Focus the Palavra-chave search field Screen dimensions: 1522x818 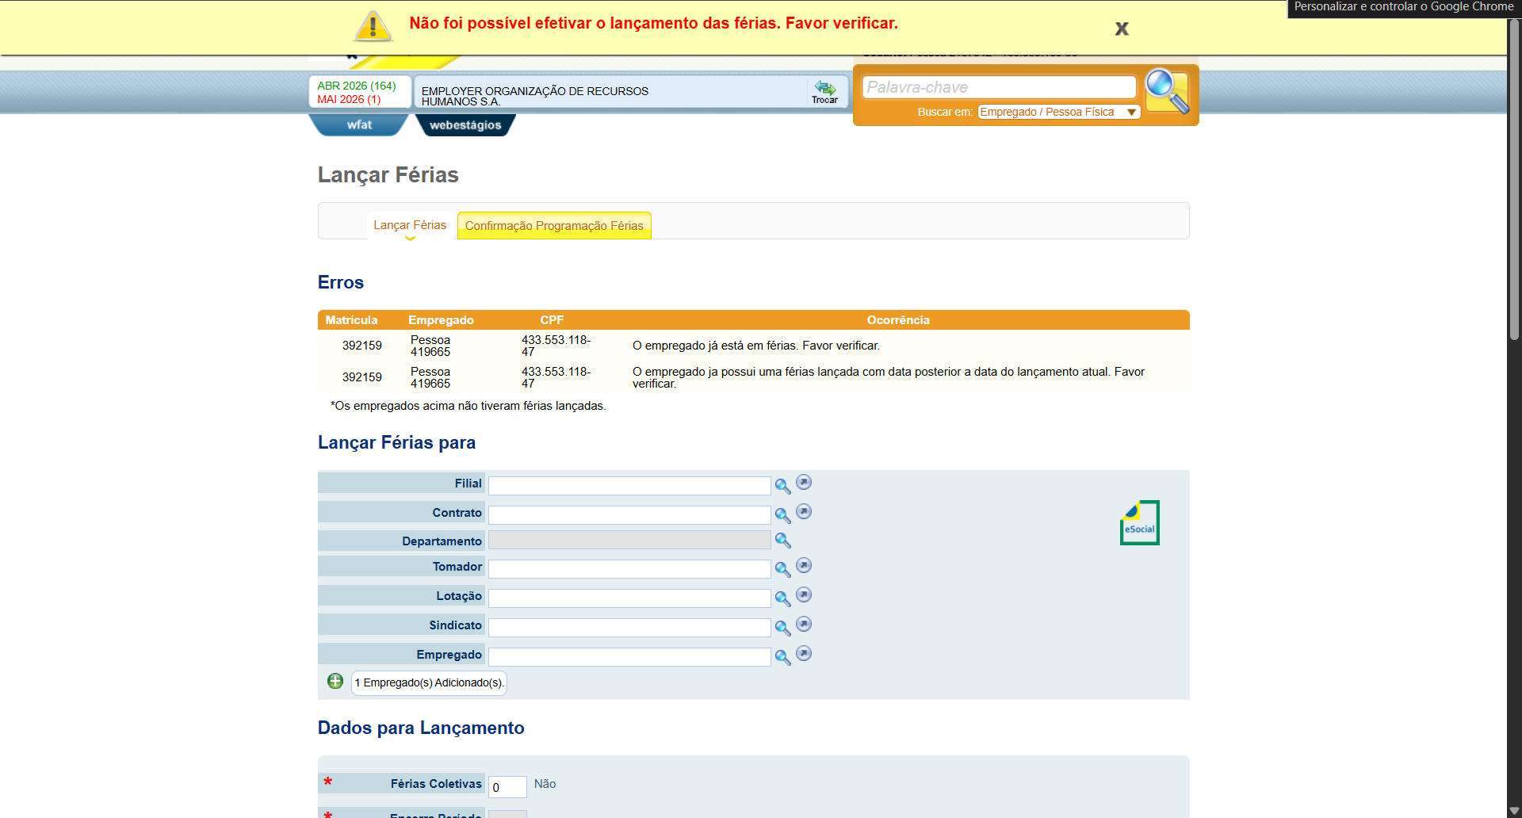[999, 87]
